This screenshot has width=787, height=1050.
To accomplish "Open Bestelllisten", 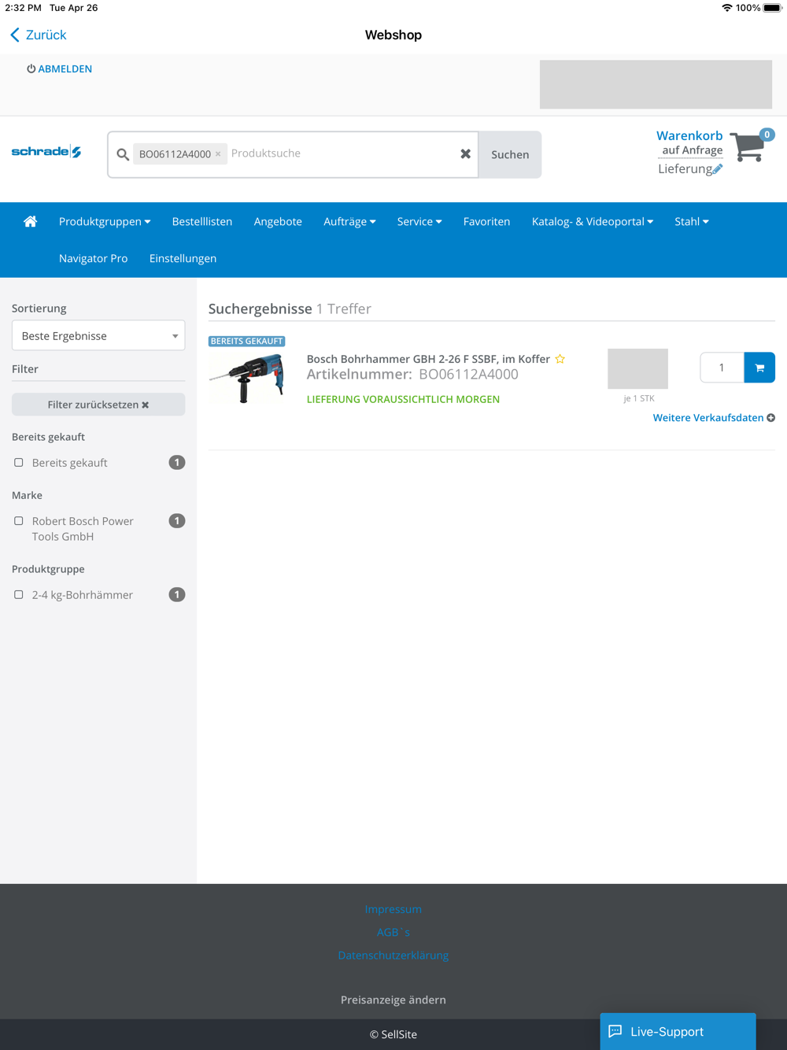I will 202,222.
